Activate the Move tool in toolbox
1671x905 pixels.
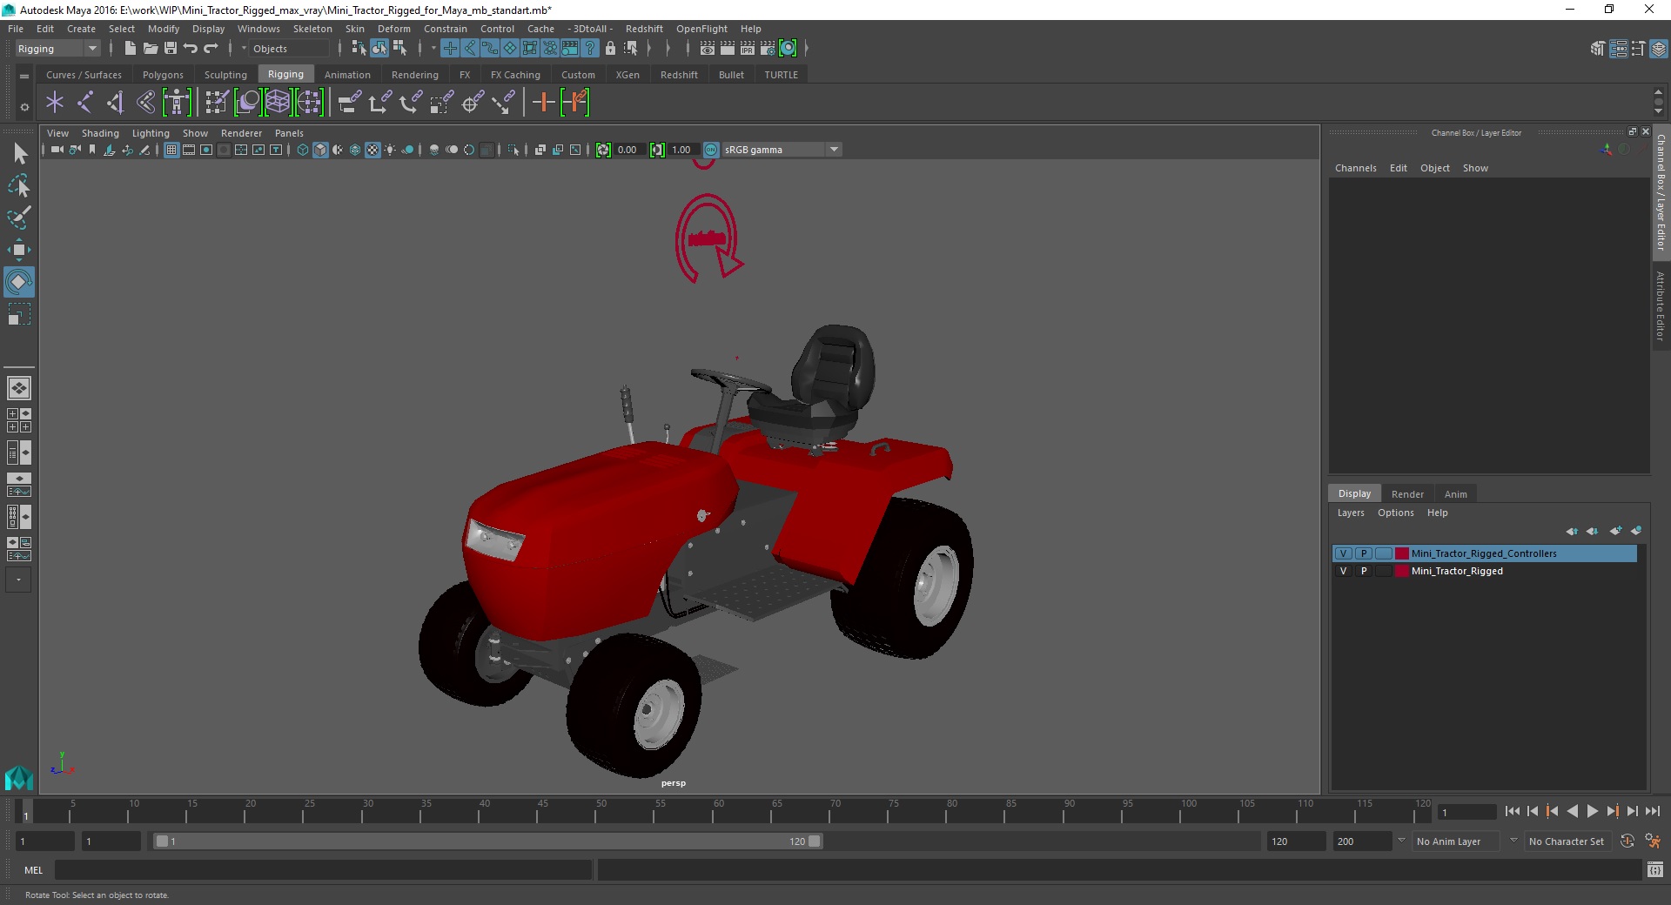pyautogui.click(x=19, y=250)
